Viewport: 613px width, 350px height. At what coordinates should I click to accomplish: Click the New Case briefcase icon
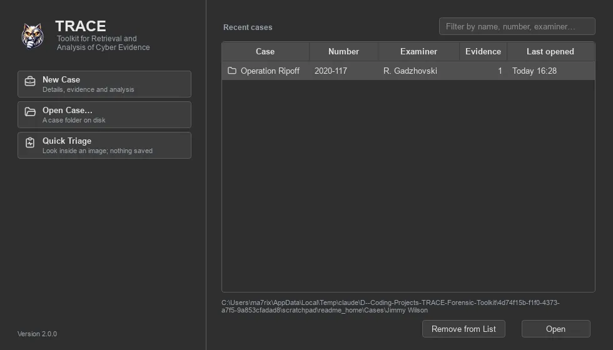pos(30,81)
